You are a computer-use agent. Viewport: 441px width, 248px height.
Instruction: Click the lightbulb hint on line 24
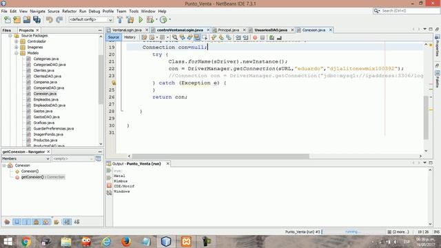[x=114, y=83]
